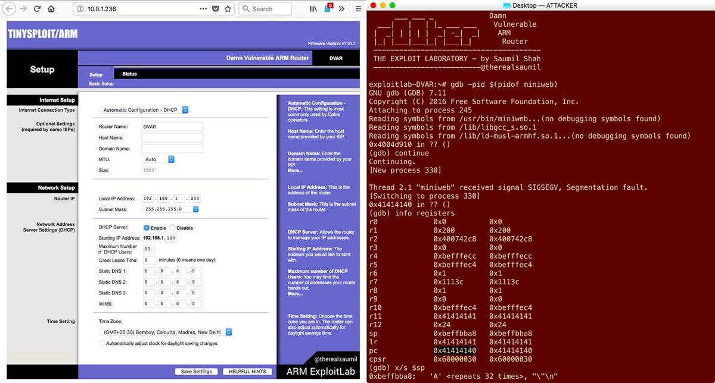Edit first octet of Static DNS 1
The height and width of the screenshot is (383, 715).
click(150, 271)
